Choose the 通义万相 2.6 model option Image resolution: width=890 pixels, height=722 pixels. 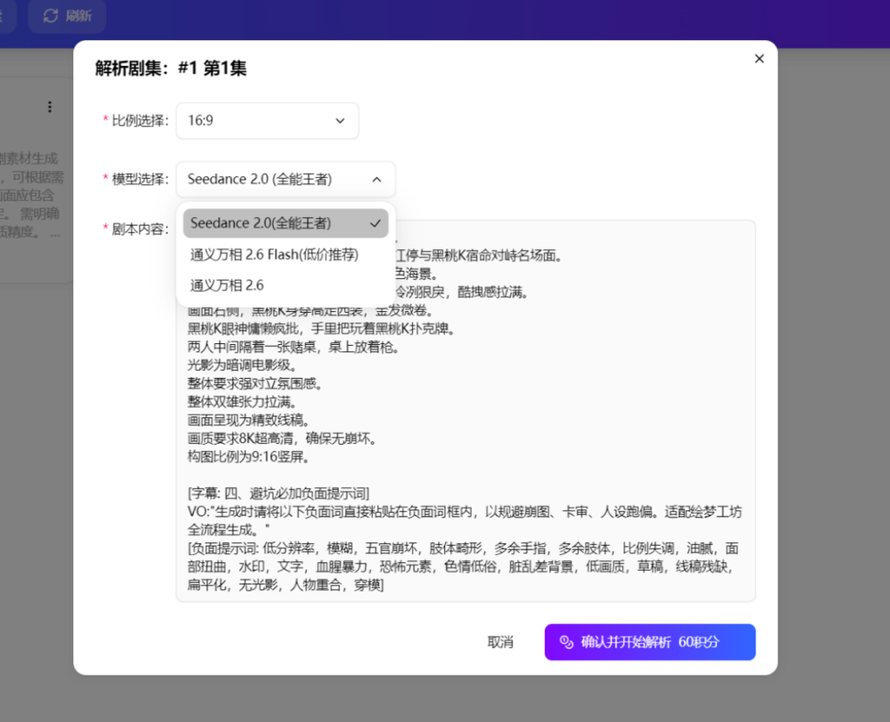tap(227, 285)
